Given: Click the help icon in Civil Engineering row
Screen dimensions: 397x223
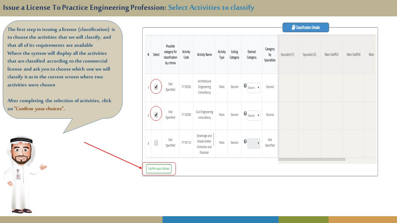Looking at the screenshot, I should tap(245, 114).
